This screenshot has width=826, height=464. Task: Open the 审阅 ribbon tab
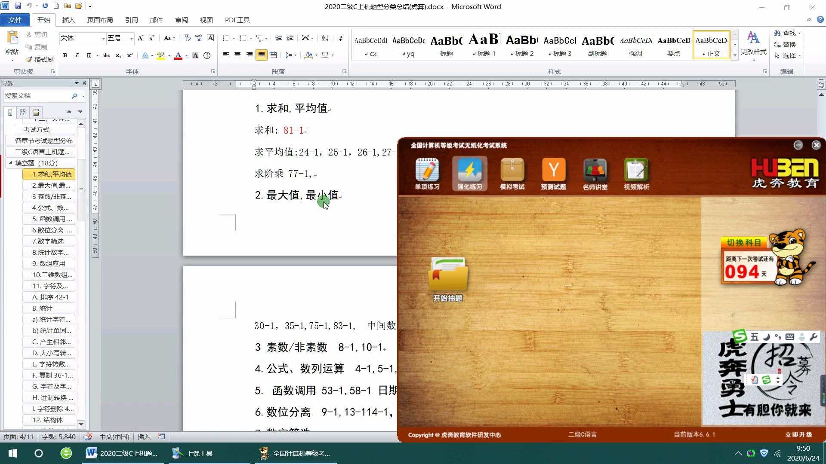(x=182, y=20)
